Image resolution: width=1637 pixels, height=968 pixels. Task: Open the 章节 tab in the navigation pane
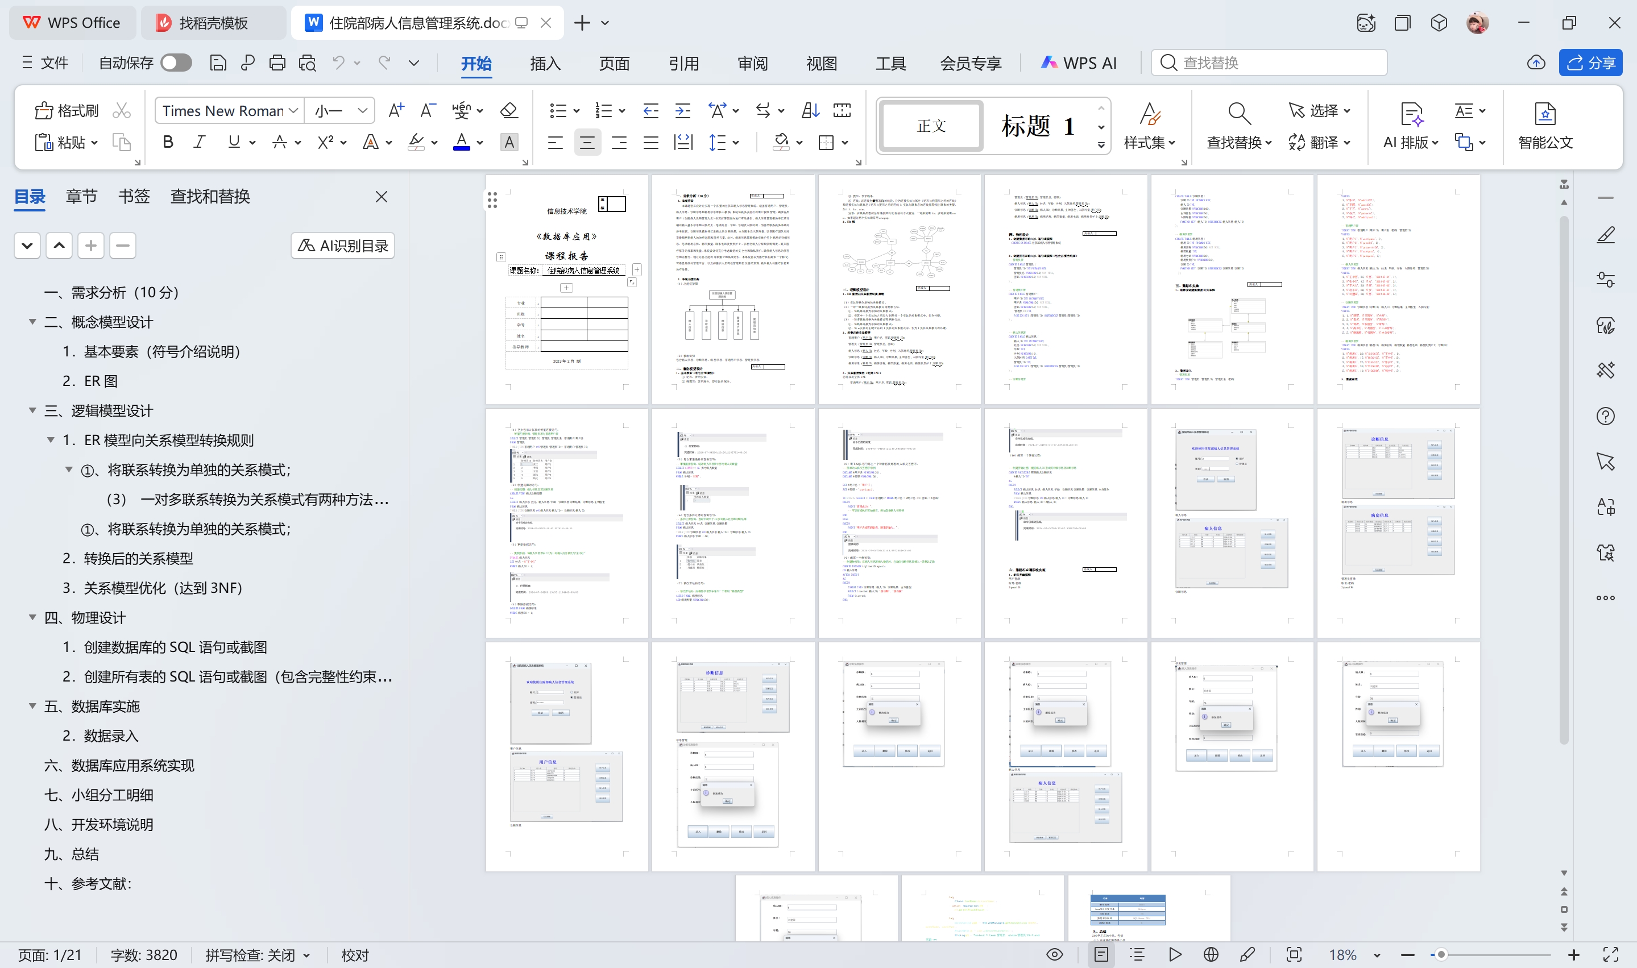tap(81, 196)
